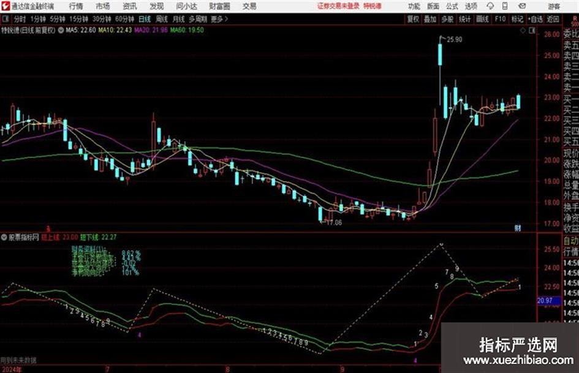Image resolution: width=579 pixels, height=373 pixels.
Task: Click the purple MA20 indicator label
Action: pos(151,30)
